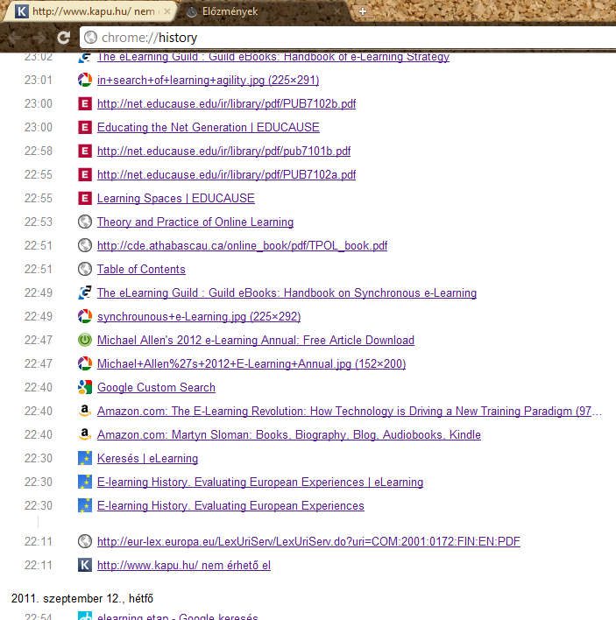Click the EU icon beside E-learning History | eLearning

[85, 482]
